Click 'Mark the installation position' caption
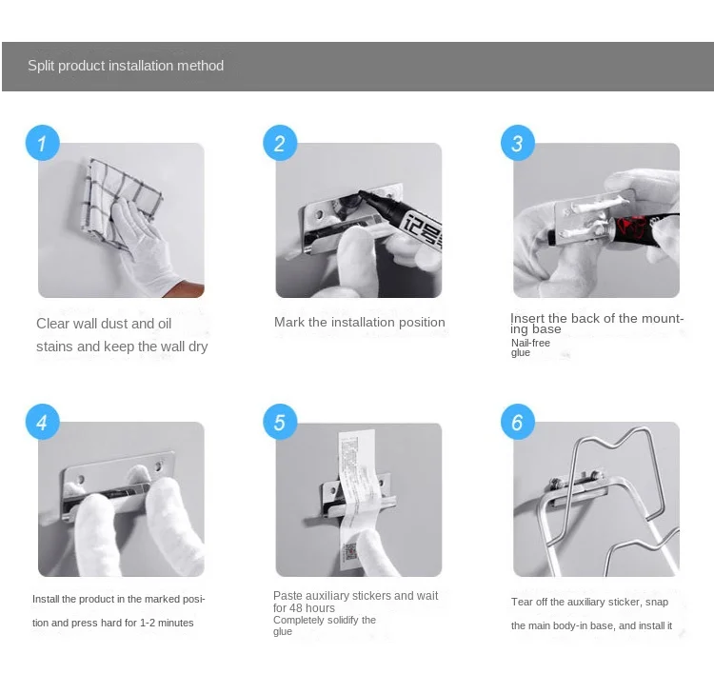Image resolution: width=714 pixels, height=674 pixels. coord(360,323)
